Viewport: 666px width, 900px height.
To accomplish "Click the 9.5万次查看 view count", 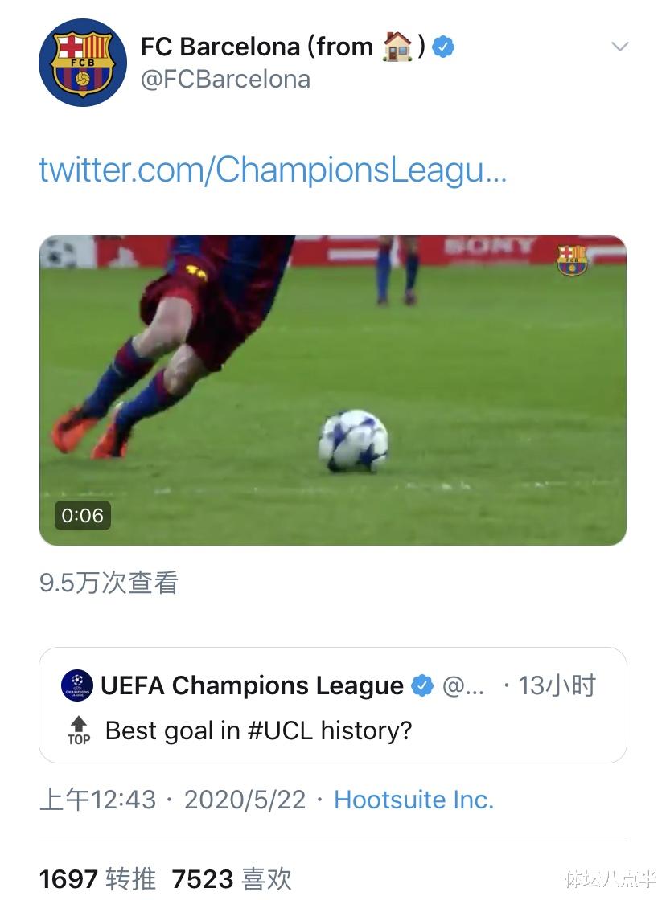I will click(x=109, y=583).
